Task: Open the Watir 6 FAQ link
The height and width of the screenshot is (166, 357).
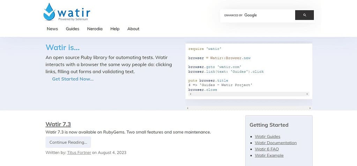Action: coord(267,149)
